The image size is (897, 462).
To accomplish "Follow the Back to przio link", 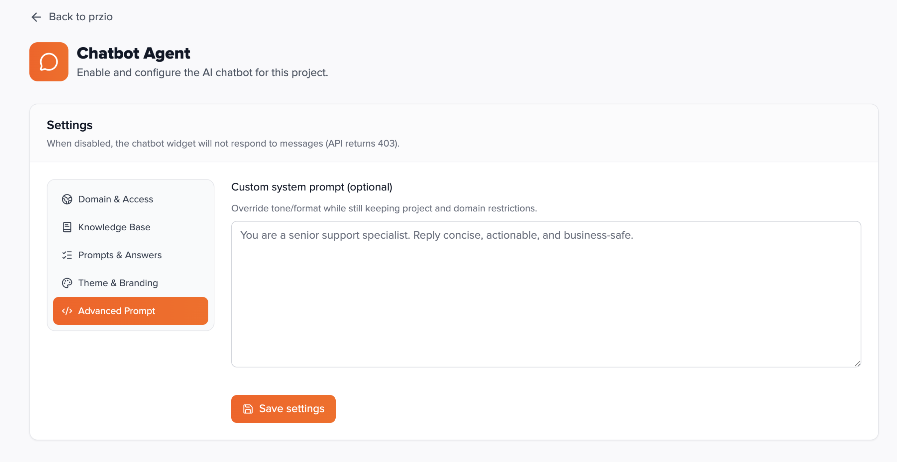I will (81, 17).
